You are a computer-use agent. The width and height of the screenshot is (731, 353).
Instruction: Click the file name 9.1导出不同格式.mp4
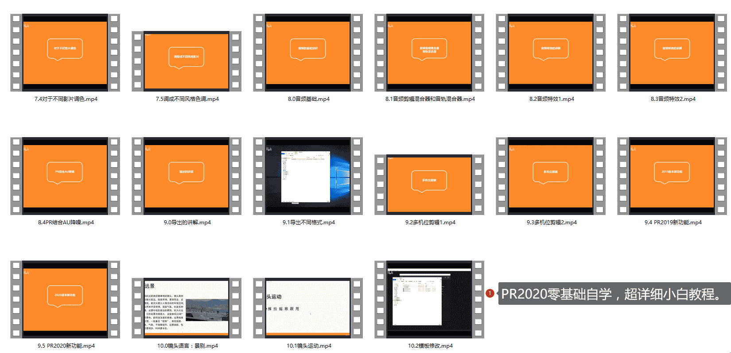pyautogui.click(x=309, y=223)
